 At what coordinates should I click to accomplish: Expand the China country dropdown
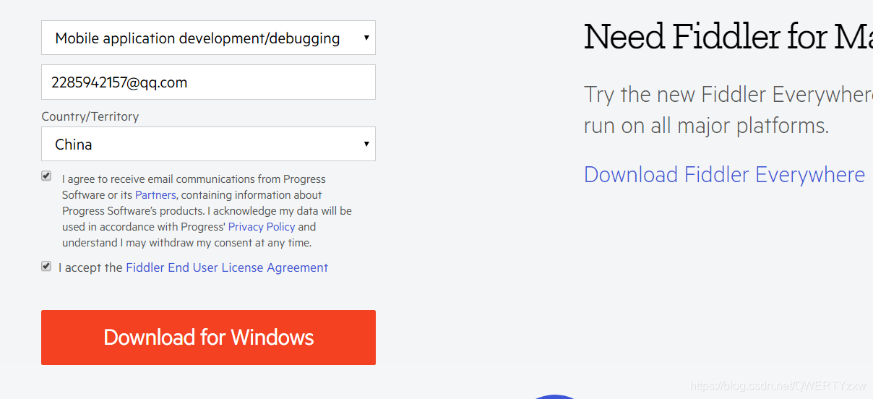pyautogui.click(x=208, y=144)
